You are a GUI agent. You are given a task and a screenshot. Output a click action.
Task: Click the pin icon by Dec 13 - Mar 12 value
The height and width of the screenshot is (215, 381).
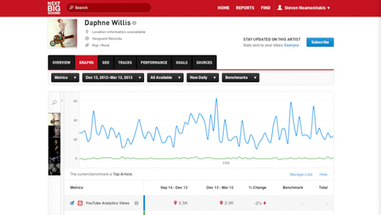(x=221, y=203)
